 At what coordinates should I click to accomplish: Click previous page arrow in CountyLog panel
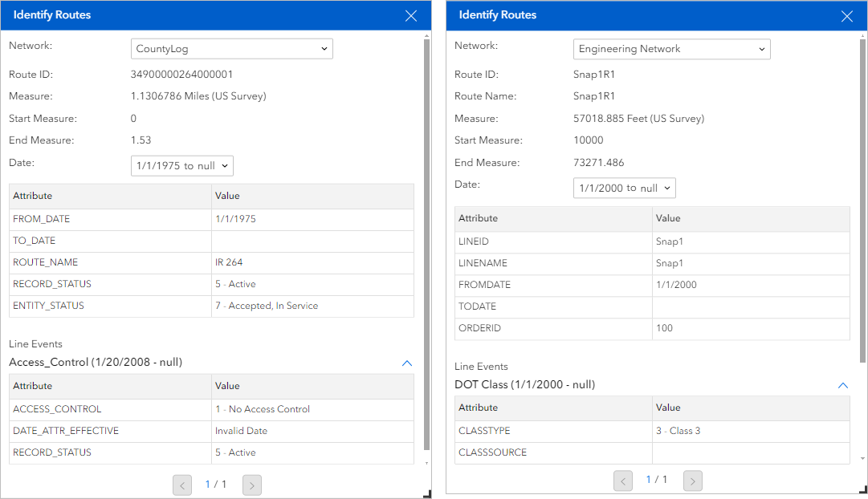pos(182,485)
